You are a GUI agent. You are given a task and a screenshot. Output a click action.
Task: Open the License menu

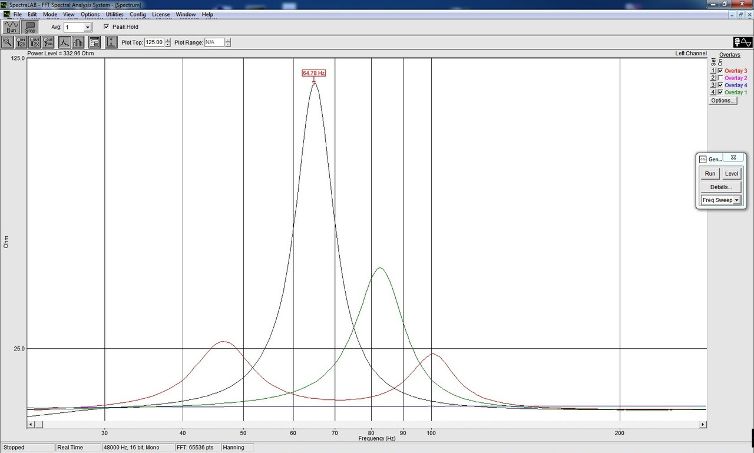[x=161, y=14]
